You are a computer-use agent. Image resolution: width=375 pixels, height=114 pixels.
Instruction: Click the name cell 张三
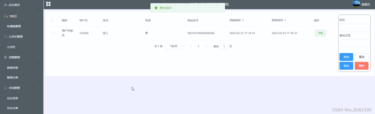(x=105, y=33)
